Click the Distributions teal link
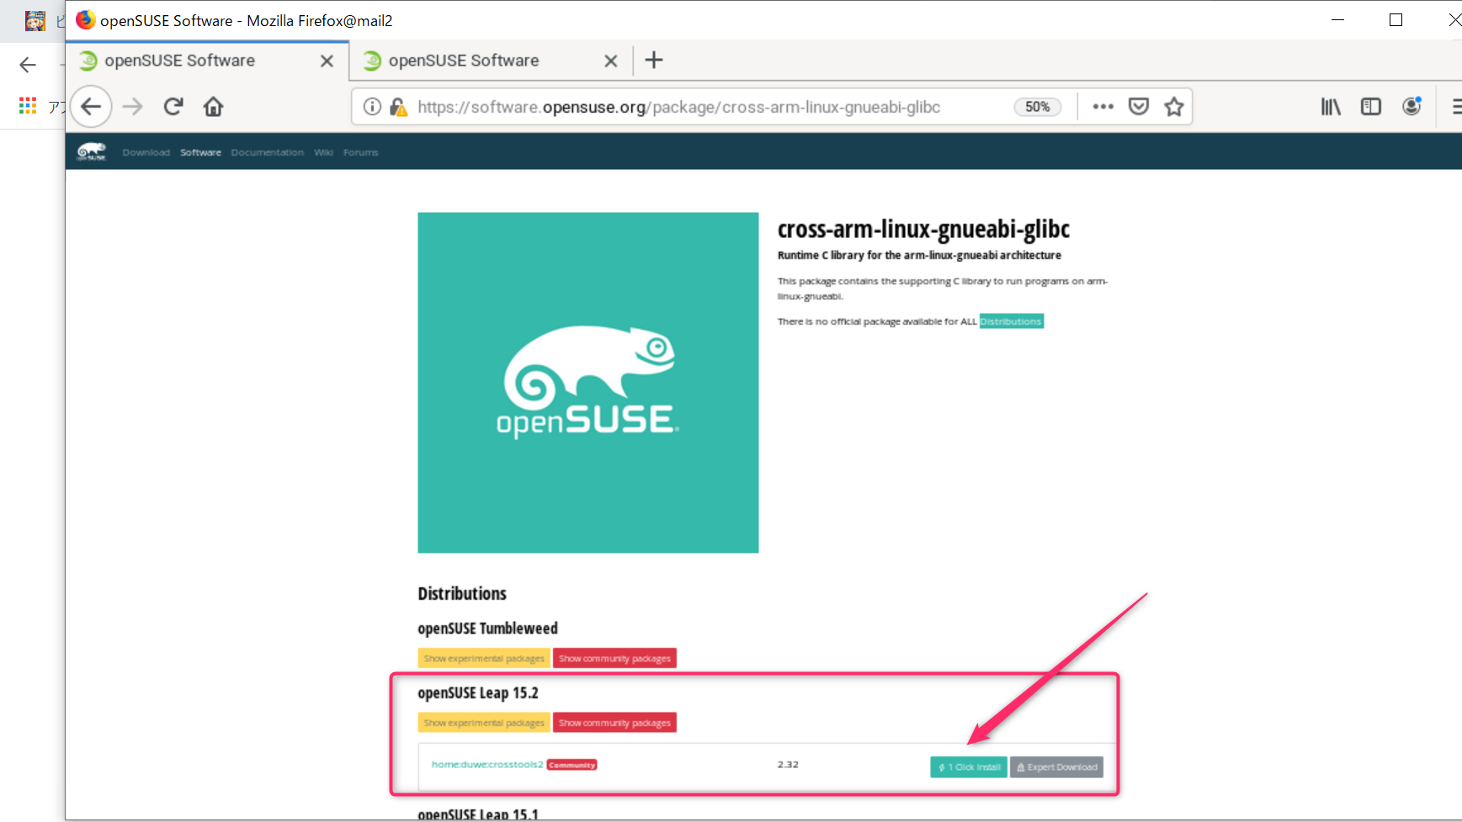This screenshot has width=1462, height=822. (x=1011, y=321)
